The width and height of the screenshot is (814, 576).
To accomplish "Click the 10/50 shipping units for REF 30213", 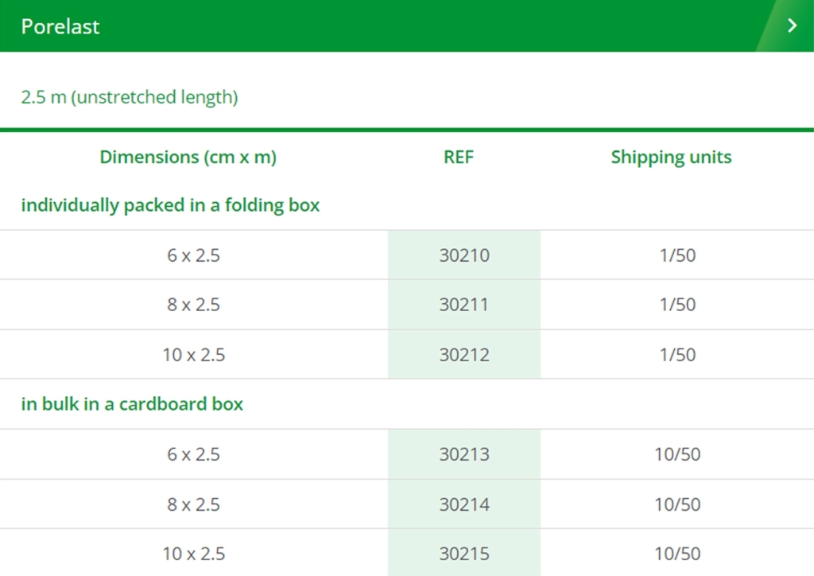I will [677, 454].
